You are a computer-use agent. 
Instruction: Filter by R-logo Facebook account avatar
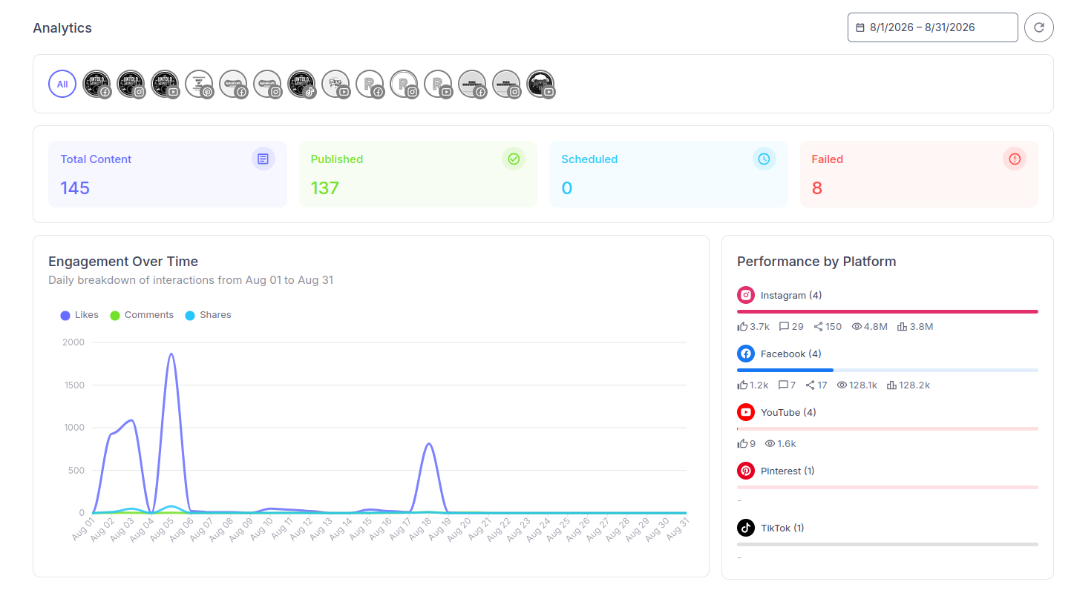370,84
